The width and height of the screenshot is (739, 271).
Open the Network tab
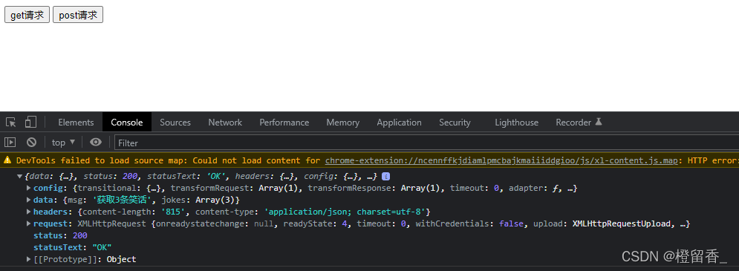225,123
